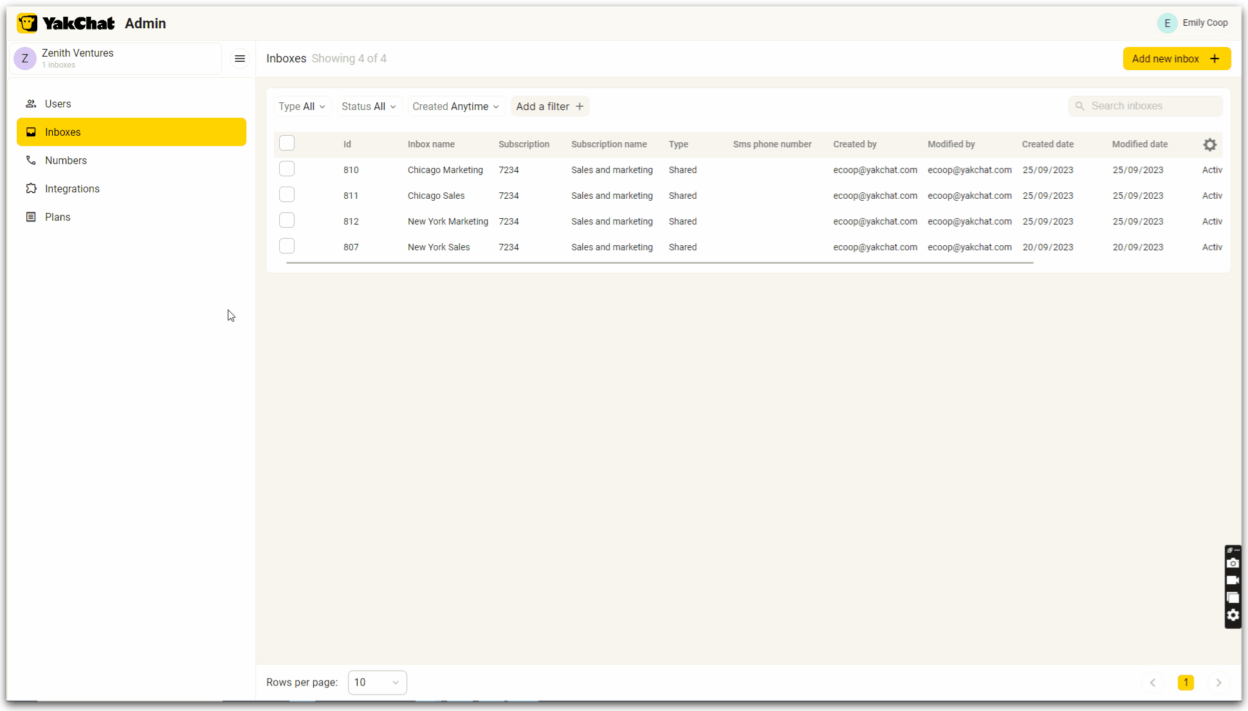1248x711 pixels.
Task: Click the hamburger menu icon
Action: tap(240, 59)
